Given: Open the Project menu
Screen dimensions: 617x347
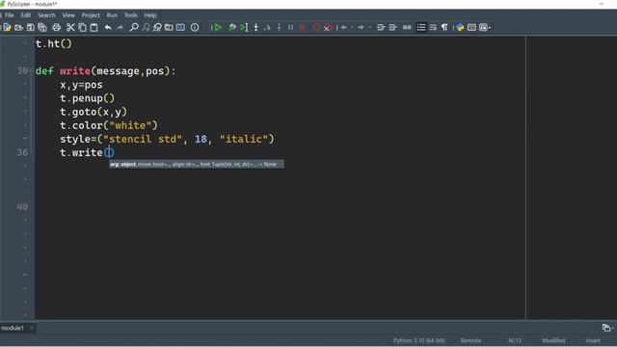Looking at the screenshot, I should [x=91, y=15].
